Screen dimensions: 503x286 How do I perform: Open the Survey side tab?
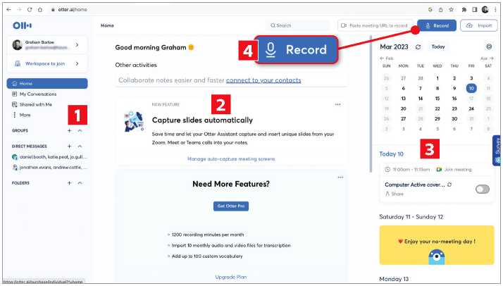[497, 150]
